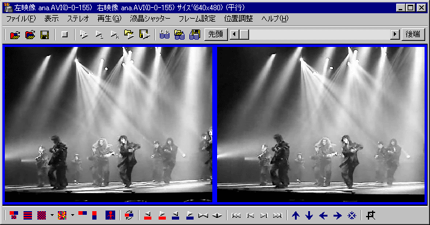Open the ファイル(F) menu
Screen dimensions: 430x225
[21, 19]
